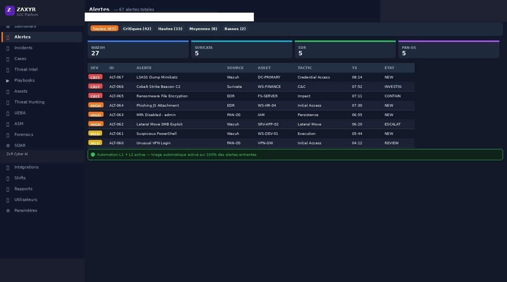The image size is (507, 282).
Task: Click the CONTAIN state of ALT-065
Action: (x=393, y=96)
